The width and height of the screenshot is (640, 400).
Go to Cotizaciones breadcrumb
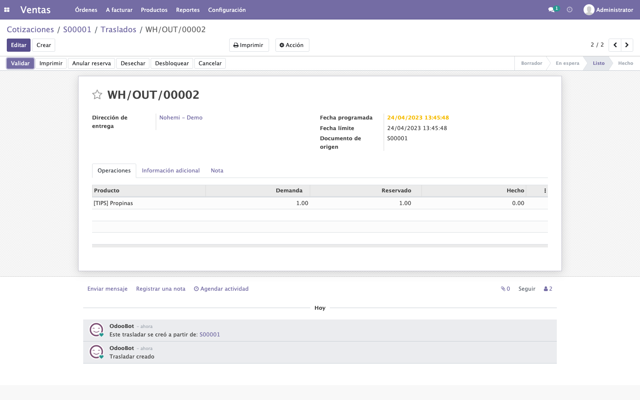coord(30,29)
